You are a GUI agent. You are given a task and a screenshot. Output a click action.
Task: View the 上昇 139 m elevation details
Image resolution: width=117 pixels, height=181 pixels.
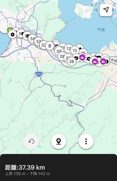click(x=15, y=174)
